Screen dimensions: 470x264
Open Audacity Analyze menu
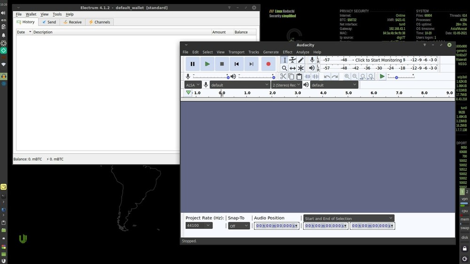tap(302, 52)
